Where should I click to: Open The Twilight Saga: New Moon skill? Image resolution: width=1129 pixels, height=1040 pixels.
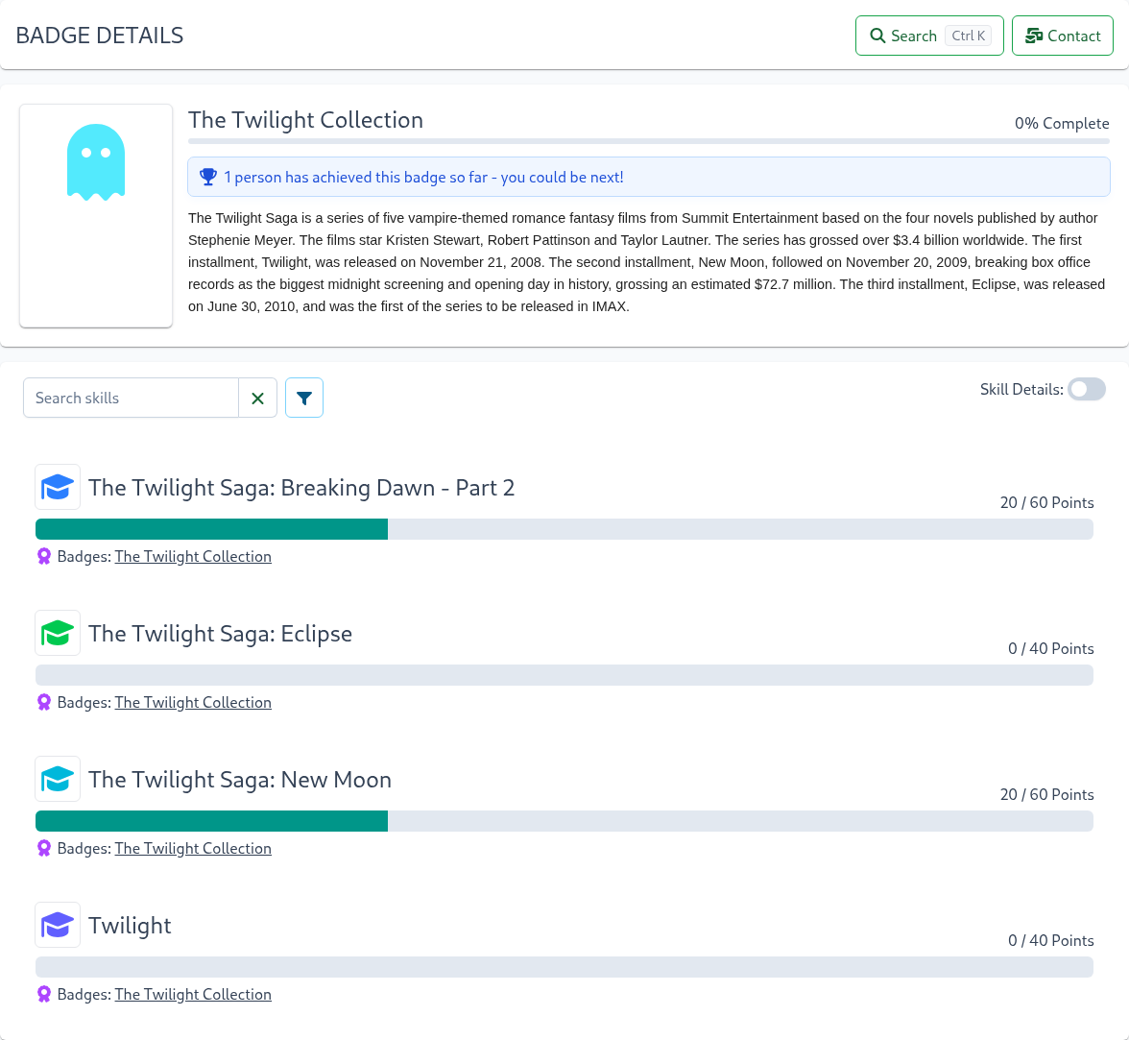tap(240, 780)
